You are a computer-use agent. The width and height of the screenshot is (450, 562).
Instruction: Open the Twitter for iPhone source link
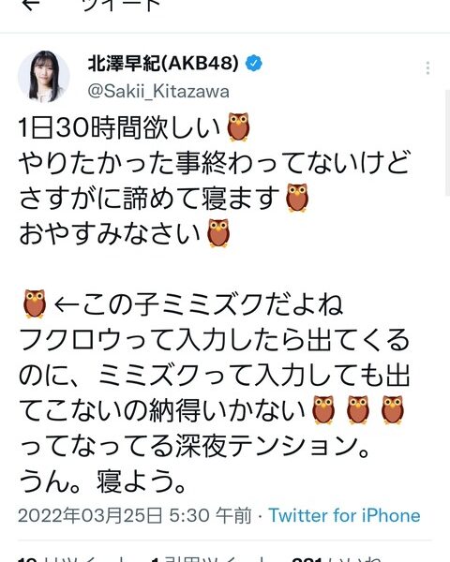(x=344, y=515)
